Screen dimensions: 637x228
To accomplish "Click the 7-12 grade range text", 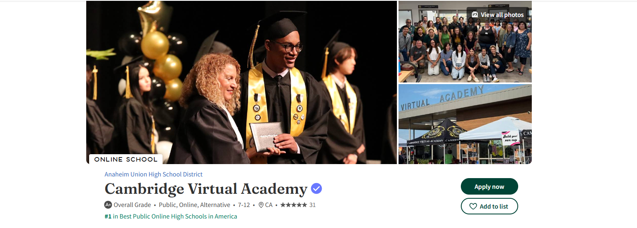I will 244,204.
